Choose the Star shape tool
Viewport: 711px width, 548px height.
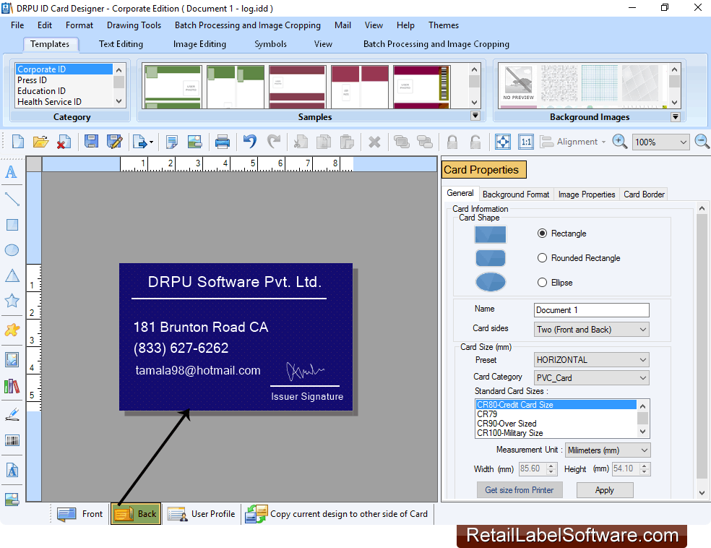[12, 302]
